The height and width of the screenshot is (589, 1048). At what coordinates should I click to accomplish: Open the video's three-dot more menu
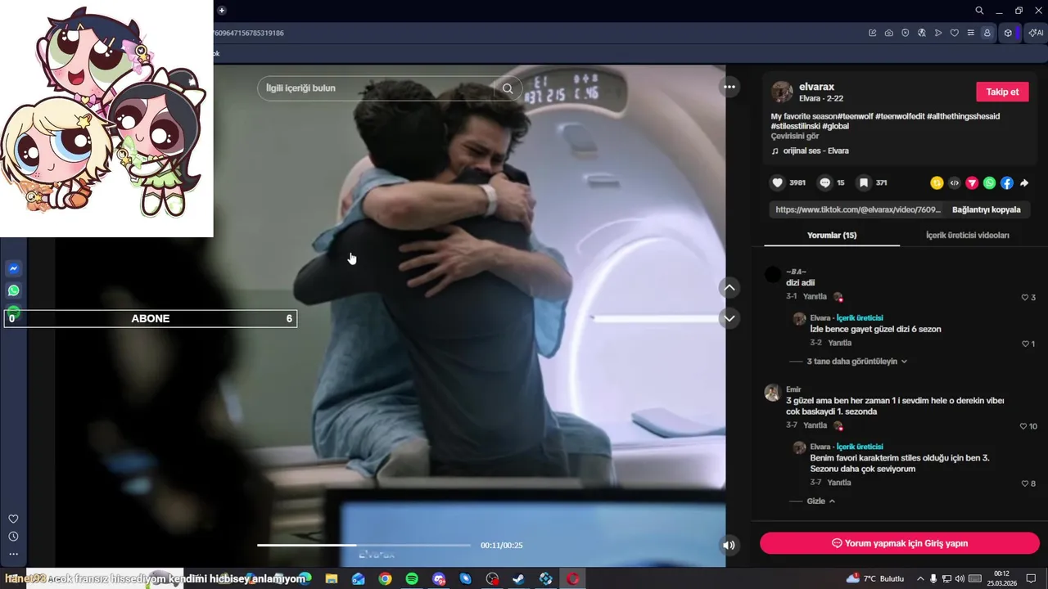pyautogui.click(x=729, y=87)
